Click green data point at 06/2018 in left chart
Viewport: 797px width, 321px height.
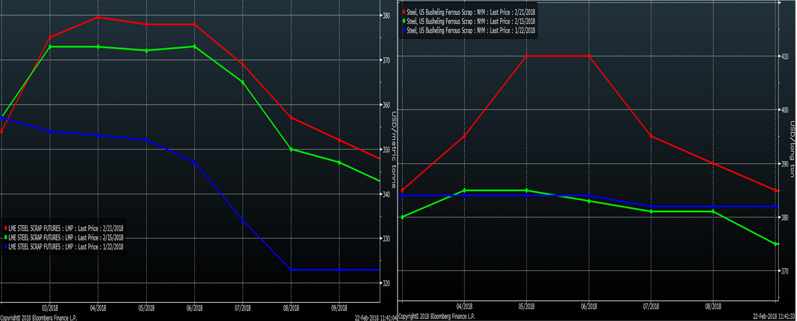pyautogui.click(x=194, y=47)
